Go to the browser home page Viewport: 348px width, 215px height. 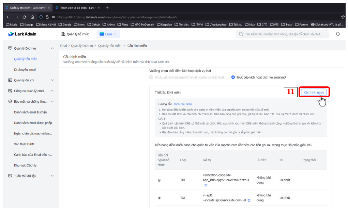point(32,17)
